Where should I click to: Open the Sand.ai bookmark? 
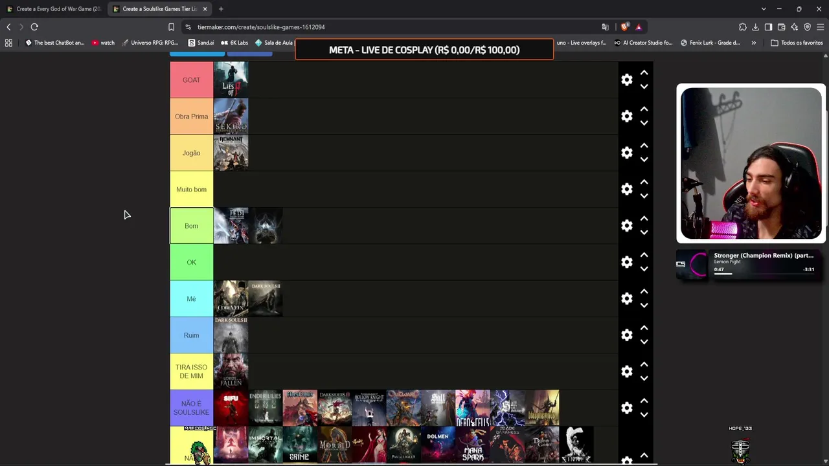pyautogui.click(x=201, y=43)
